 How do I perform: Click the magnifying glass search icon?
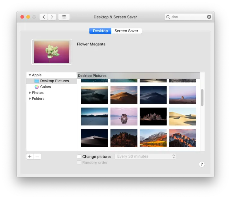coord(168,17)
